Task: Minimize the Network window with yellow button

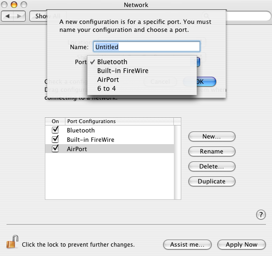Action: point(14,5)
